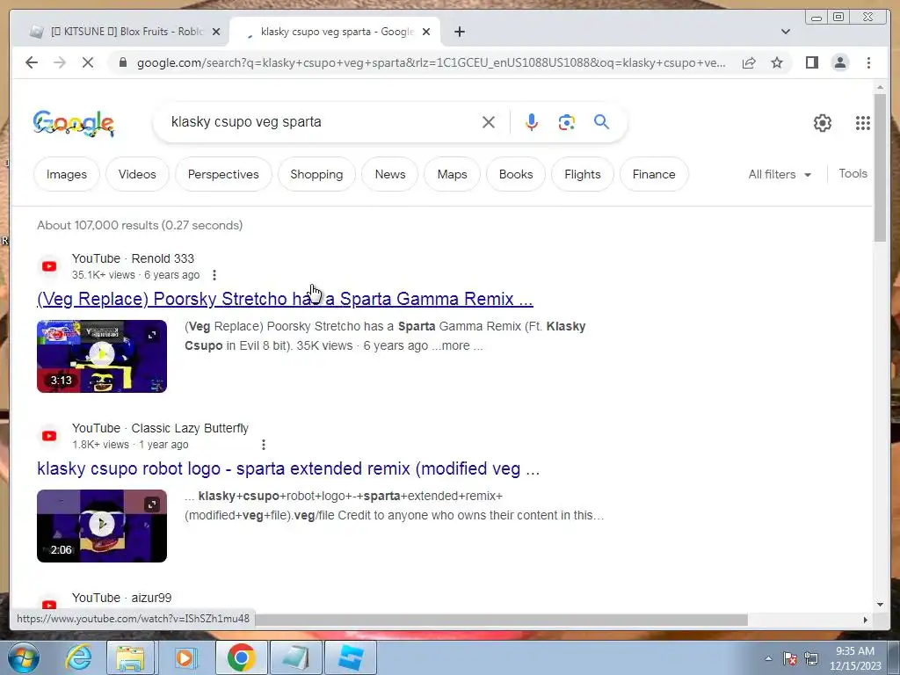Viewport: 900px width, 675px height.
Task: Open search Tools button
Action: [x=853, y=173]
